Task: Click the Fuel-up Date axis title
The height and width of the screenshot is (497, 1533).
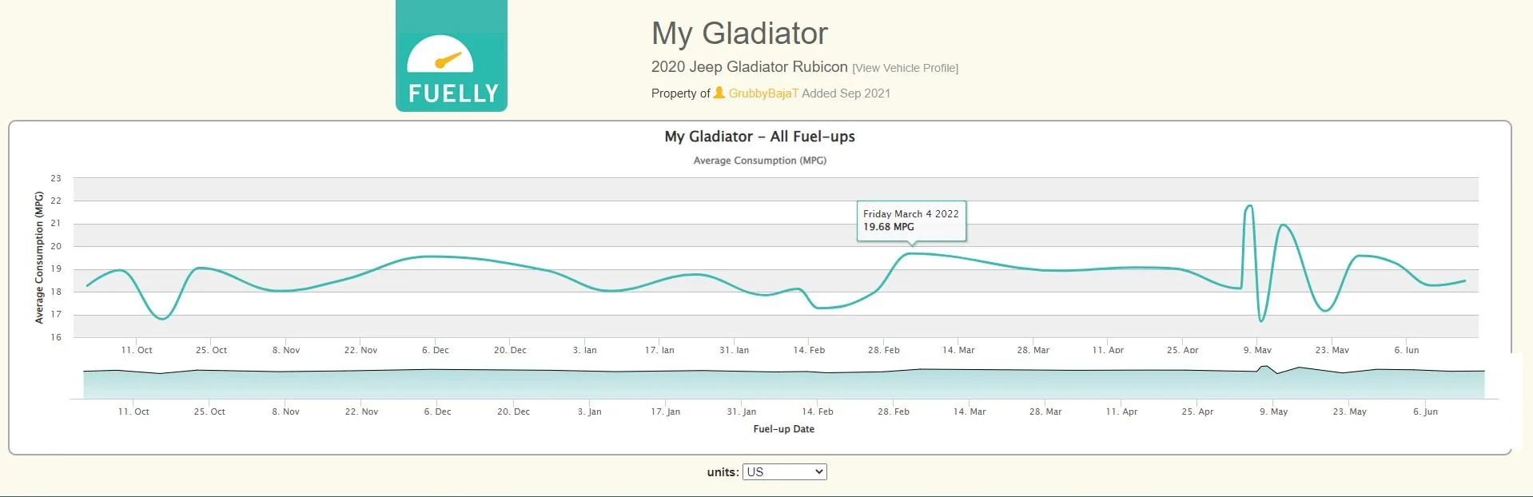Action: [x=783, y=429]
